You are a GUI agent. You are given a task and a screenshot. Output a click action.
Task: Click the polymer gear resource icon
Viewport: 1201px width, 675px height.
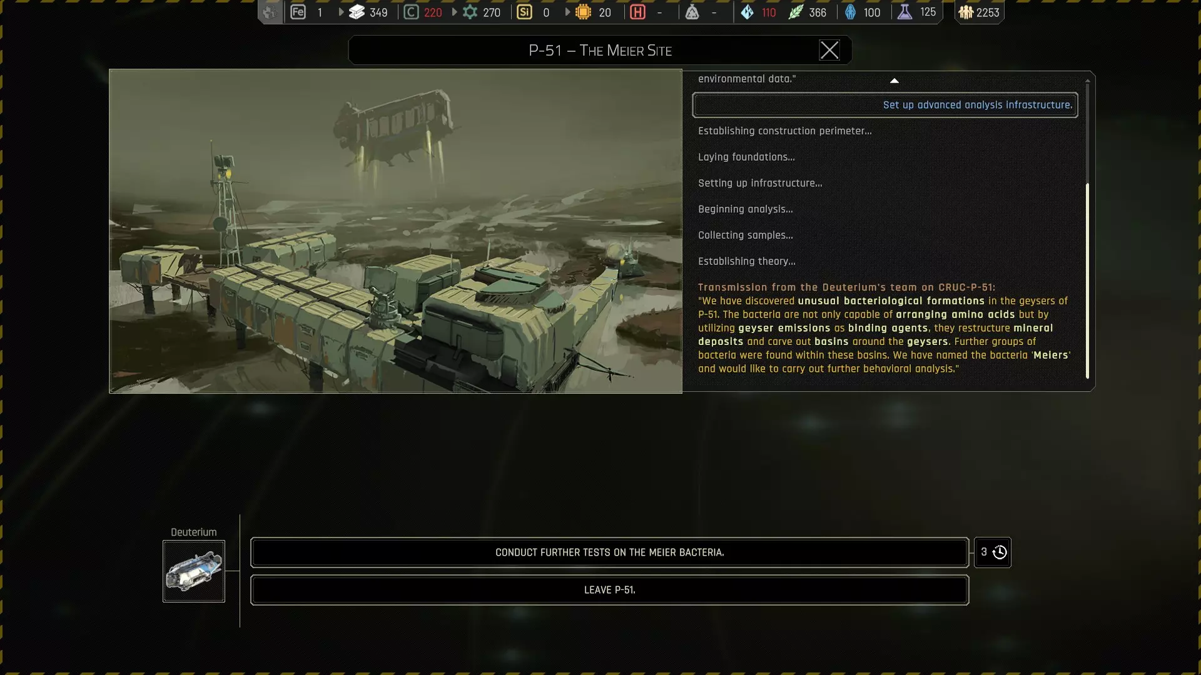coord(470,12)
